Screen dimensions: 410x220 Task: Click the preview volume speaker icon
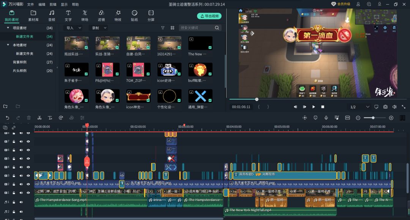pos(394,107)
